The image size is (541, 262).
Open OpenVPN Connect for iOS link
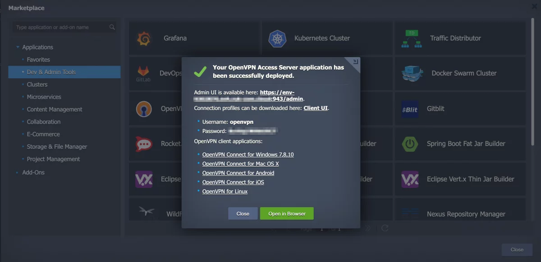tap(233, 182)
